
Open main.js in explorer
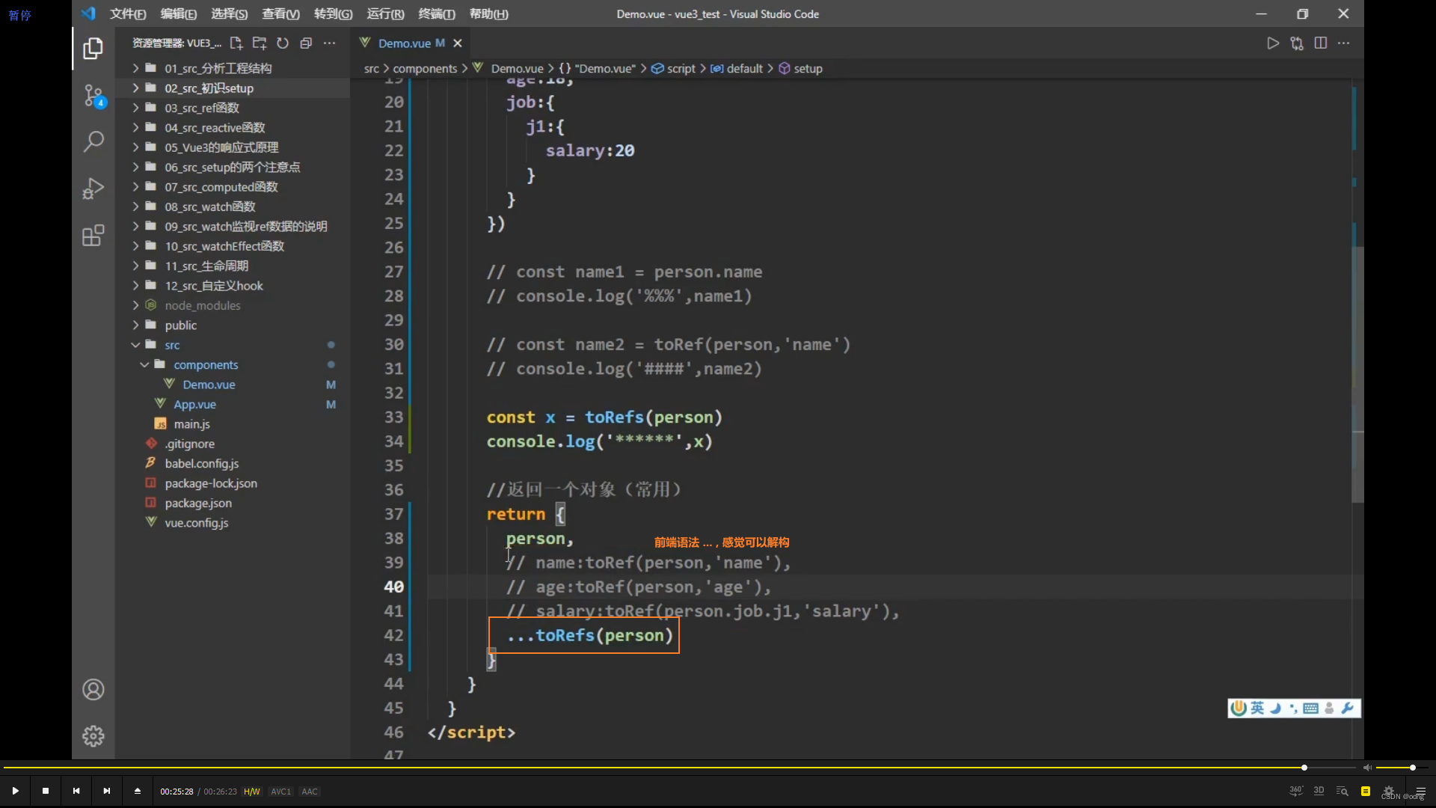coord(233,424)
